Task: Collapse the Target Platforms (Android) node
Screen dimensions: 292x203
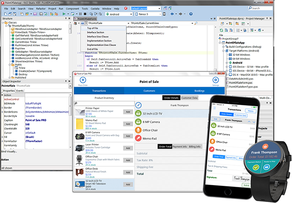Action: point(223,51)
